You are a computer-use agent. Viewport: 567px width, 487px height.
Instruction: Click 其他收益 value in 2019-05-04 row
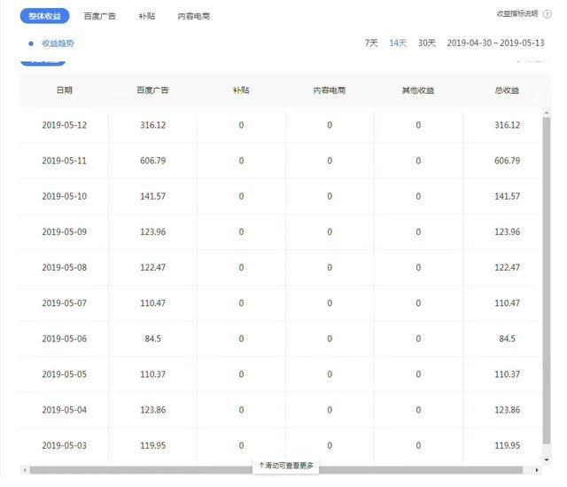[418, 410]
